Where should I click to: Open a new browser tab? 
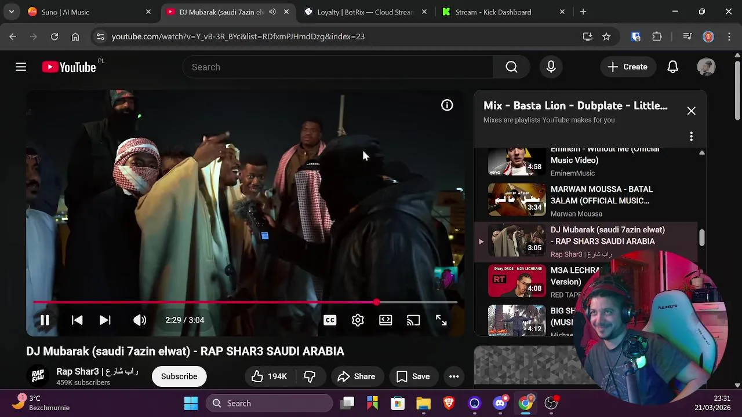tap(583, 12)
